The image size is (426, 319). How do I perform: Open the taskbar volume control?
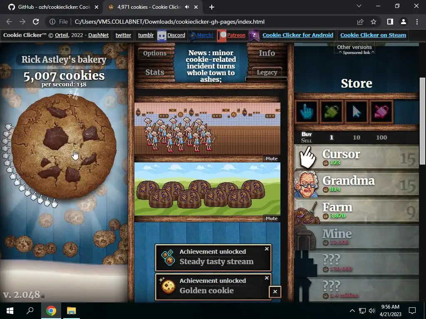click(372, 311)
